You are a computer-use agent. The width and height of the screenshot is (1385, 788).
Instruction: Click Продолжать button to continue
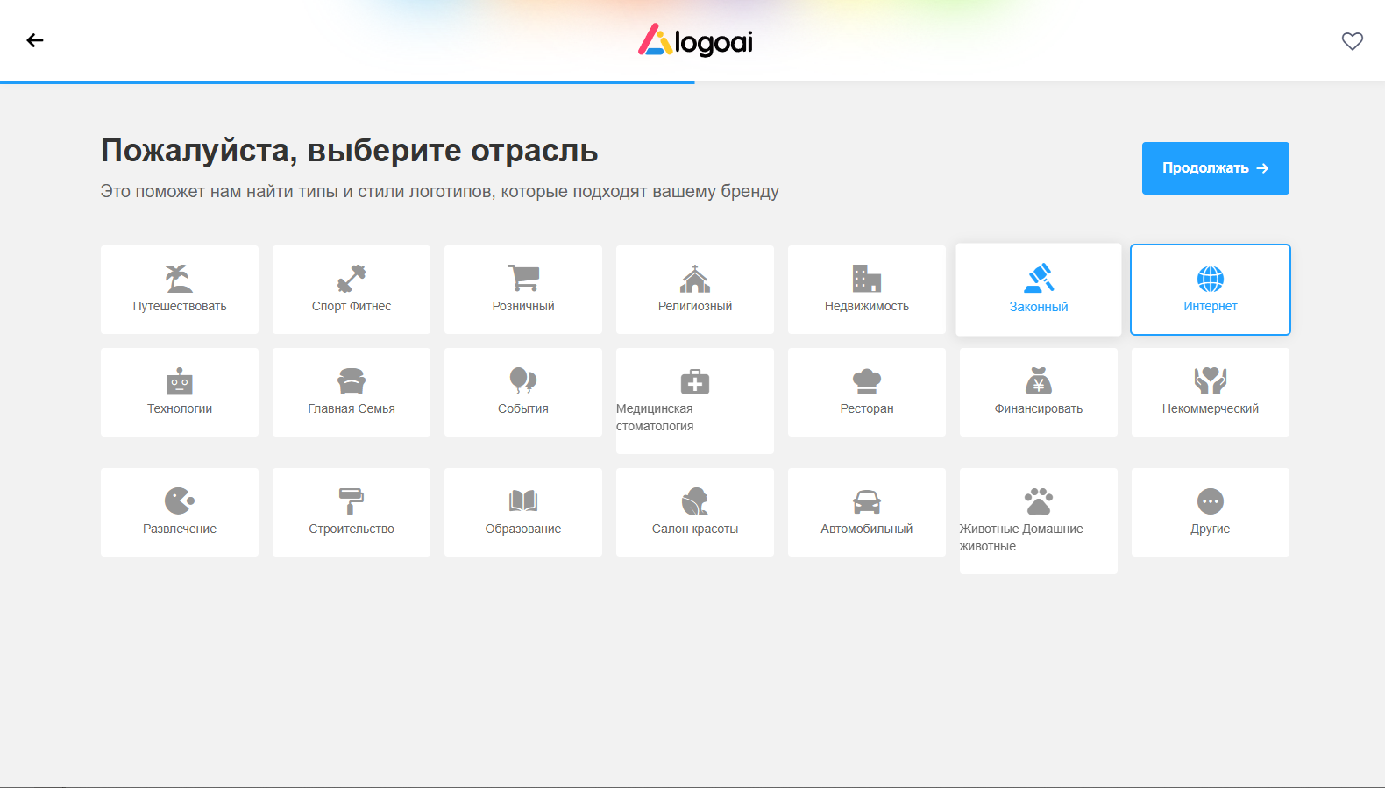pyautogui.click(x=1215, y=168)
